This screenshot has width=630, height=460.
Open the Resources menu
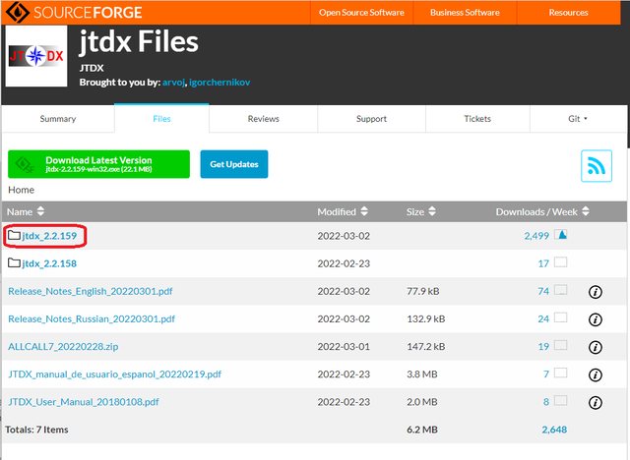click(569, 13)
